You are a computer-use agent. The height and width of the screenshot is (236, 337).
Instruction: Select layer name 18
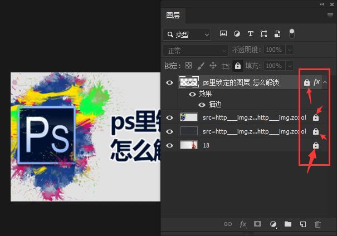coord(206,145)
